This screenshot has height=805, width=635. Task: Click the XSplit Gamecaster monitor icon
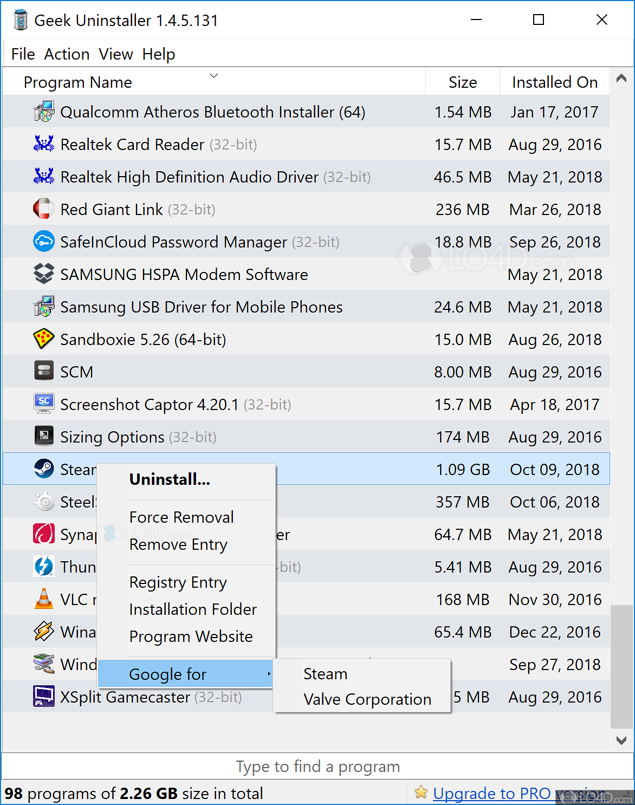44,697
